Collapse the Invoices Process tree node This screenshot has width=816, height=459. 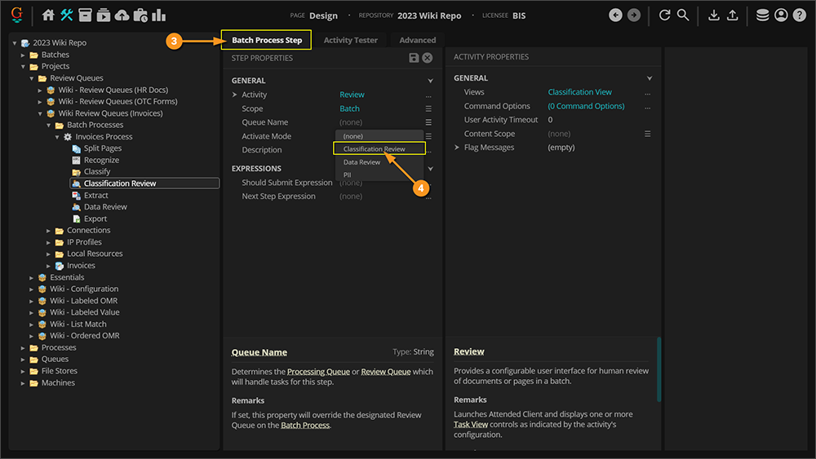pos(58,137)
